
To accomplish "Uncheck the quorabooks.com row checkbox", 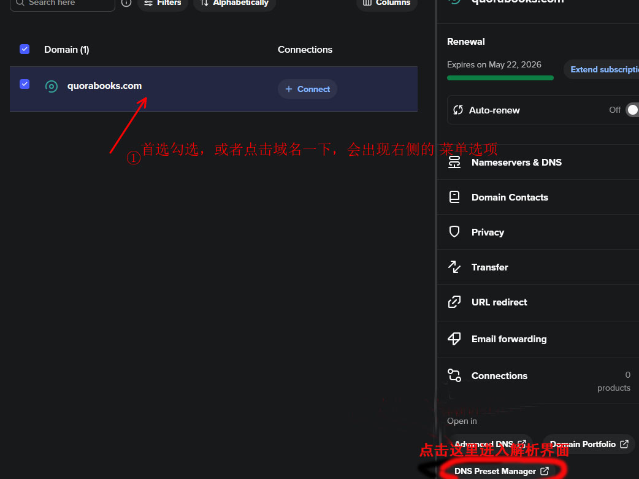I will tap(25, 84).
